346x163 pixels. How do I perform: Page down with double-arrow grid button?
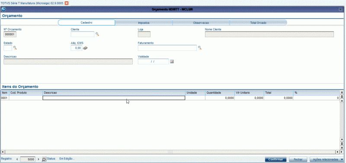tap(342, 144)
